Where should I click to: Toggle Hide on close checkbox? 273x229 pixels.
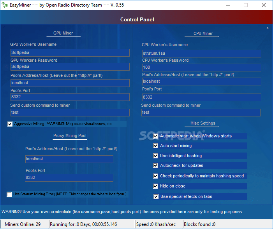pos(156,186)
